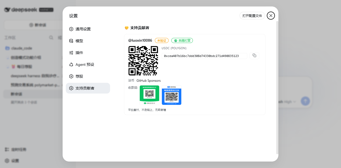The image size is (341, 168).
Task: Select the highlighted 新会话 conversation row
Action: pyautogui.click(x=33, y=94)
